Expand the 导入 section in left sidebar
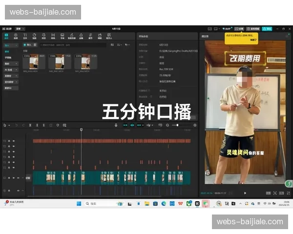Screen dimensions: 293x234 (x=11, y=45)
